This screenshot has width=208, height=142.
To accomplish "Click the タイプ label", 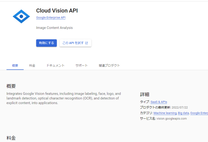I will pyautogui.click(x=145, y=102).
